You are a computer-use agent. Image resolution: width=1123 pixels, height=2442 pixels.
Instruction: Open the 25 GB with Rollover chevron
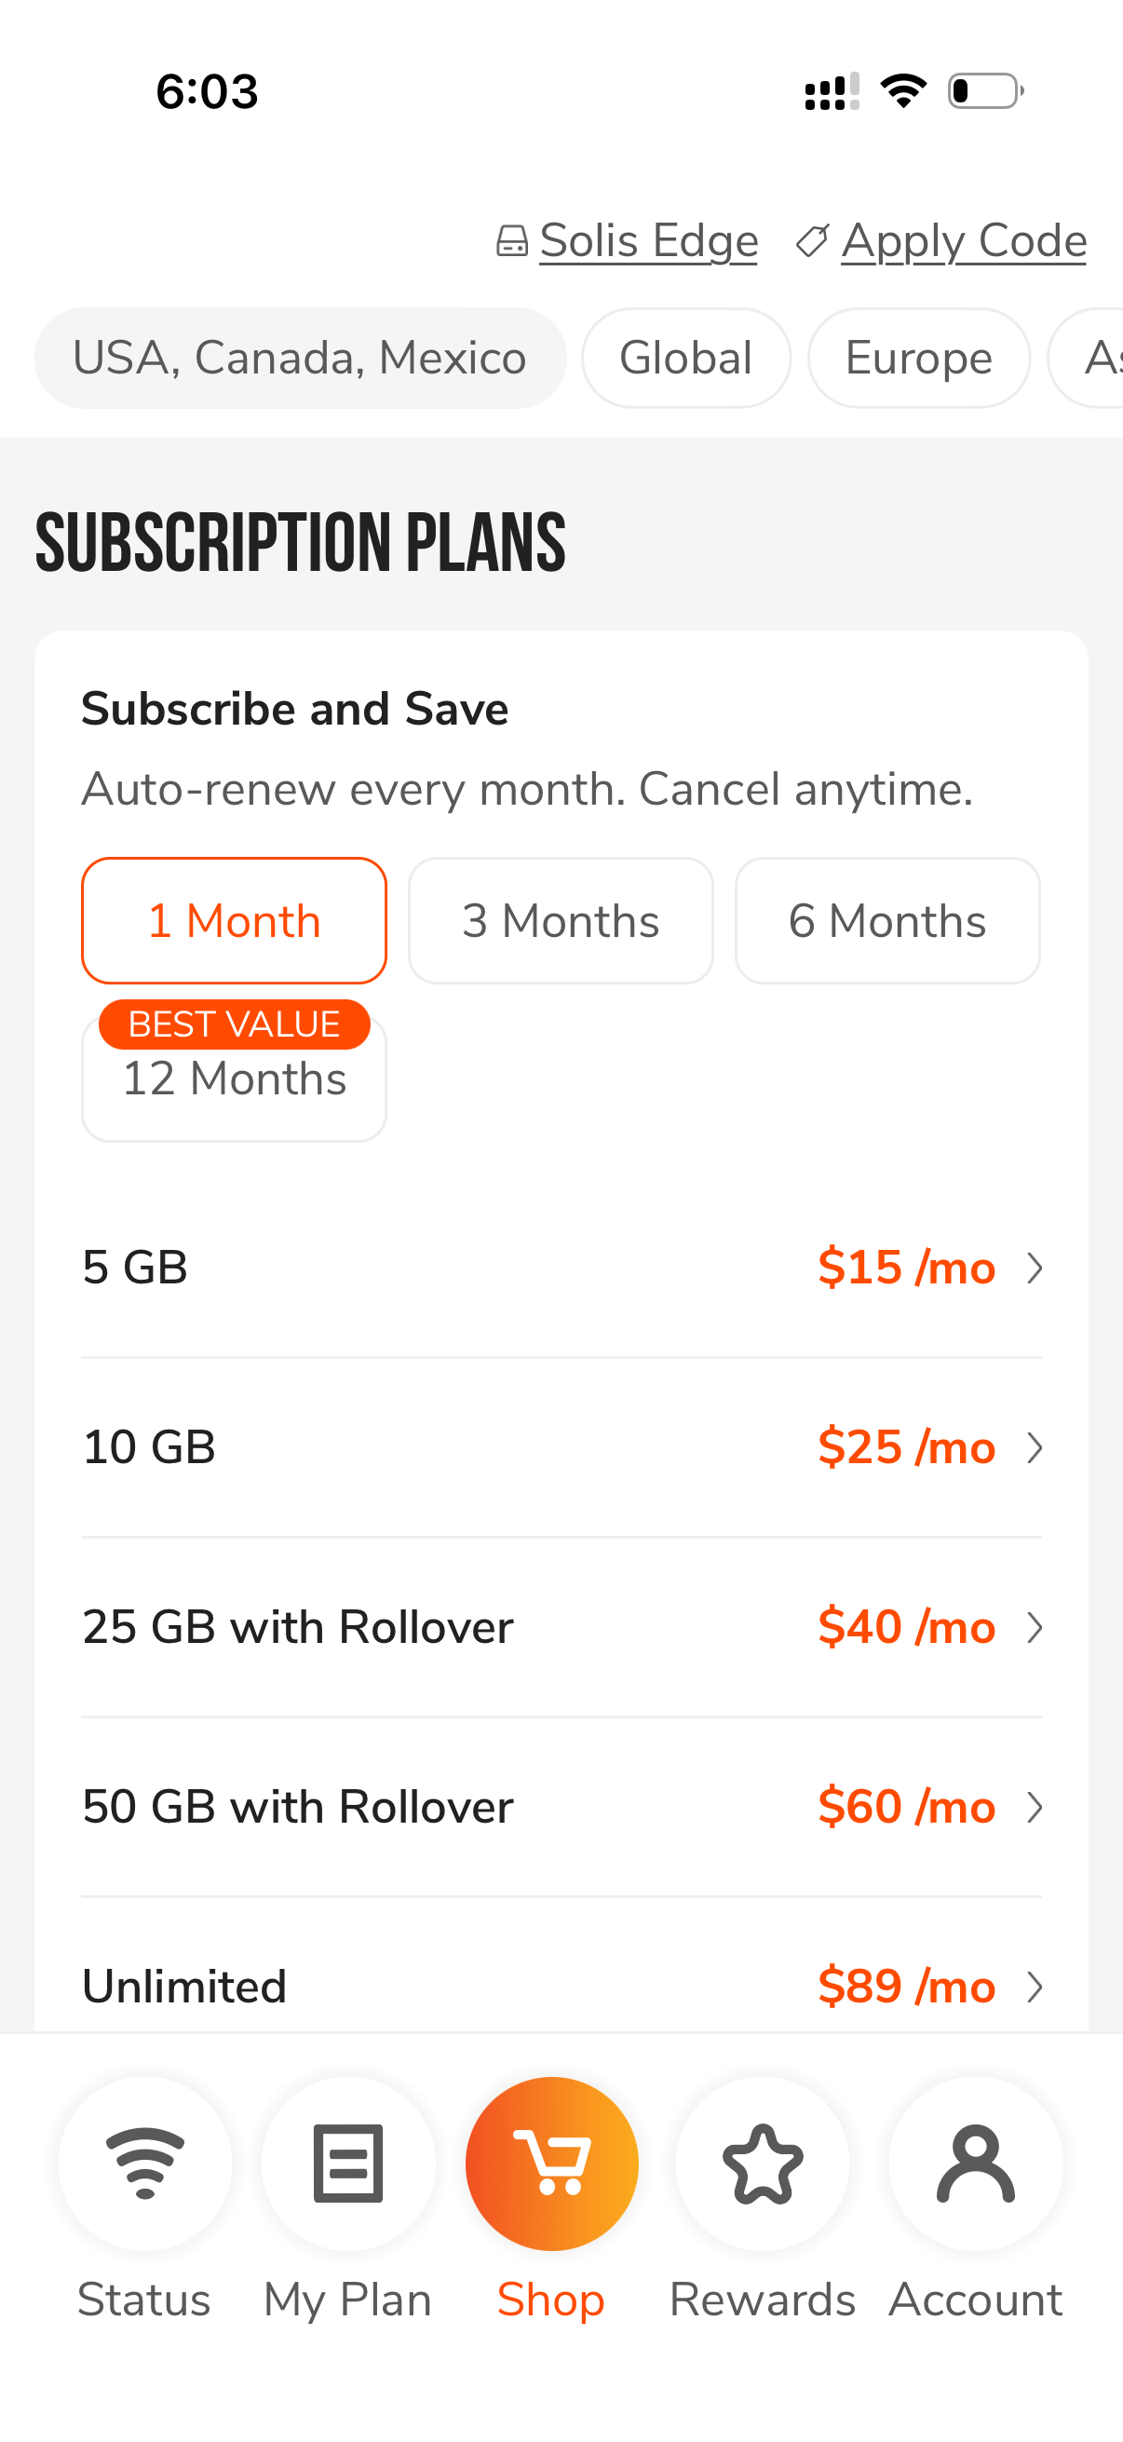pyautogui.click(x=1035, y=1628)
